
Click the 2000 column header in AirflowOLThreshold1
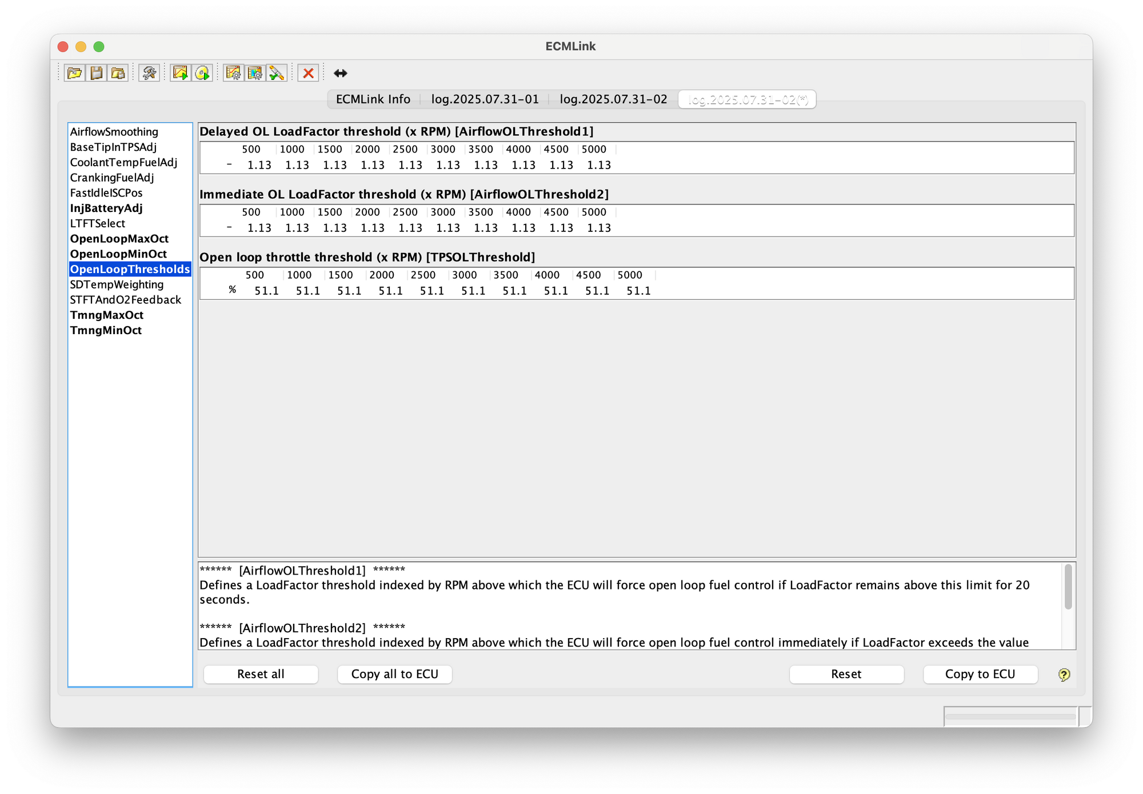click(367, 149)
